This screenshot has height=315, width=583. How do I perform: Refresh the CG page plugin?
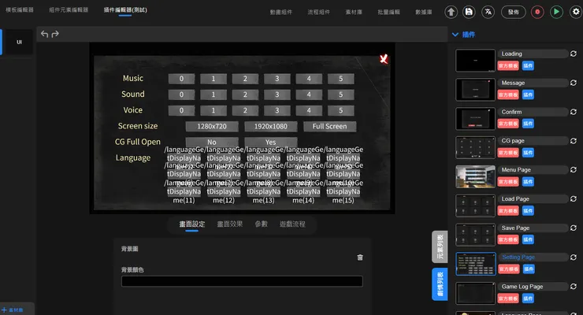[574, 141]
